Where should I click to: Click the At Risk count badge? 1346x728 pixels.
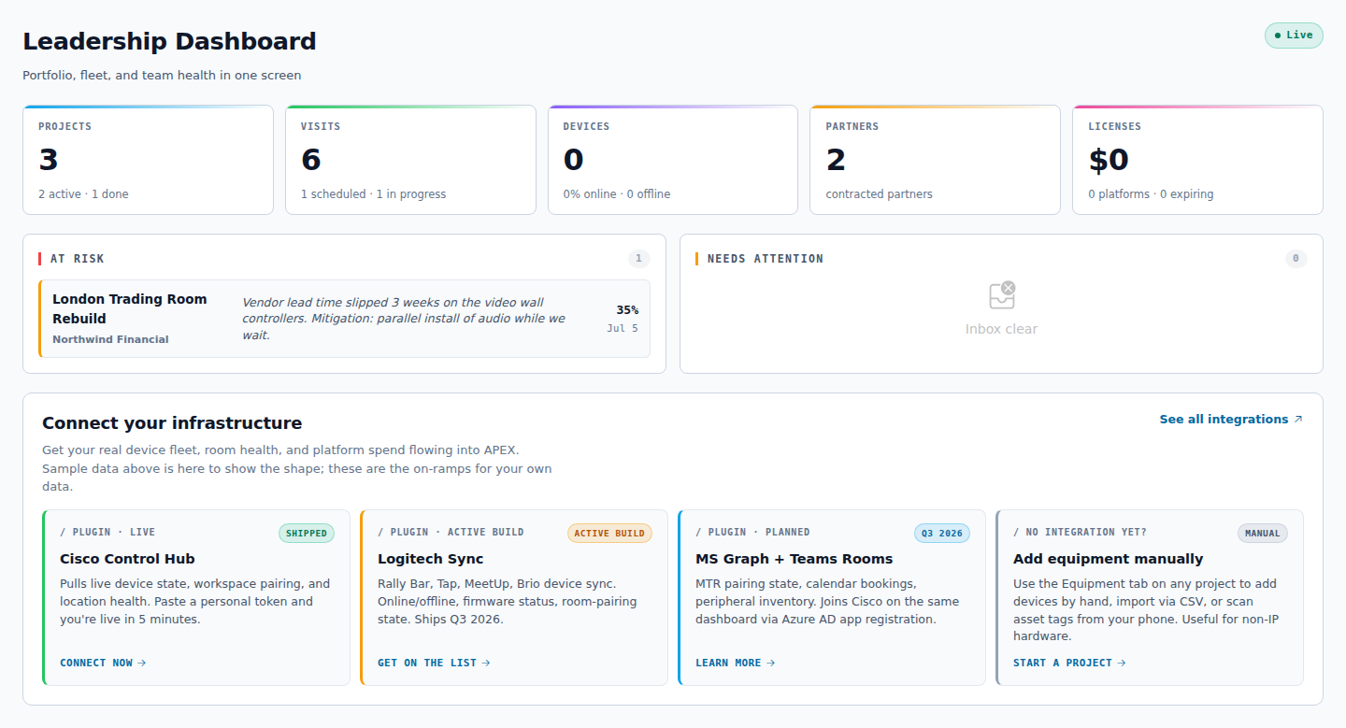(639, 259)
